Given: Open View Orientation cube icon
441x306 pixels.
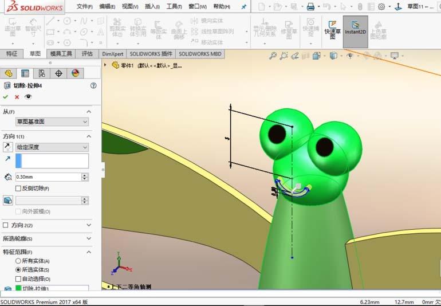Looking at the screenshot, I should tap(316, 56).
